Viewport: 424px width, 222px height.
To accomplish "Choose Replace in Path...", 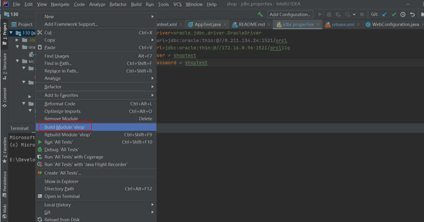I will pyautogui.click(x=96, y=71).
